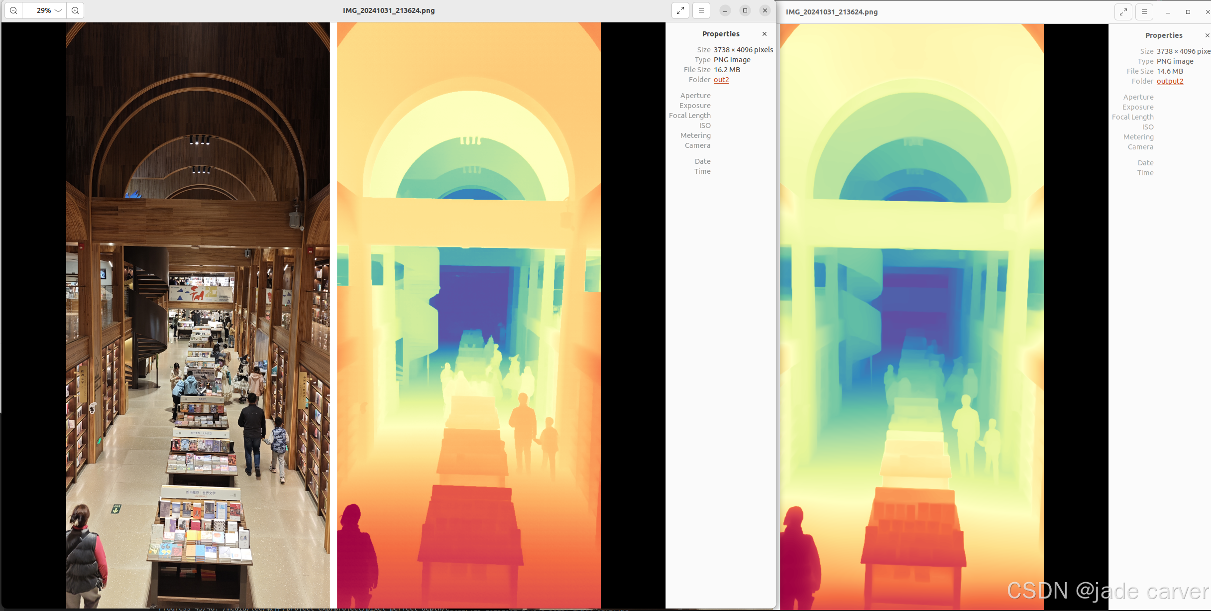This screenshot has height=611, width=1211.
Task: Open hamburger menu in right viewer window
Action: 1144,12
